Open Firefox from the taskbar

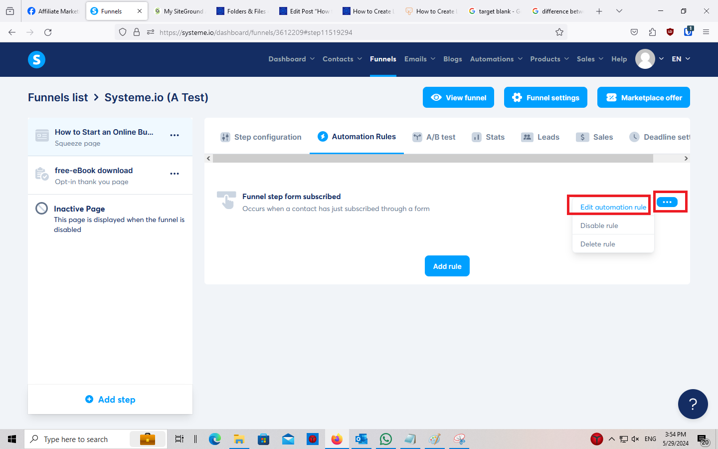(x=337, y=439)
